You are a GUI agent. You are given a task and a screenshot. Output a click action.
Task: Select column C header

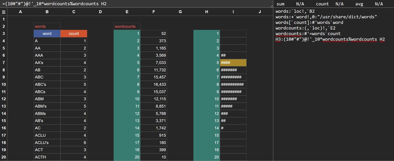74,12
